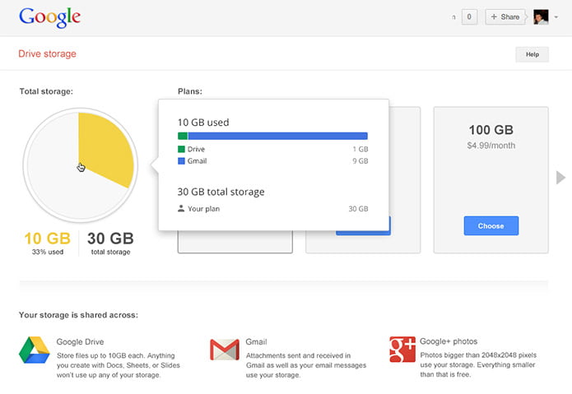This screenshot has width=572, height=394.
Task: Click the Google logo
Action: [49, 17]
